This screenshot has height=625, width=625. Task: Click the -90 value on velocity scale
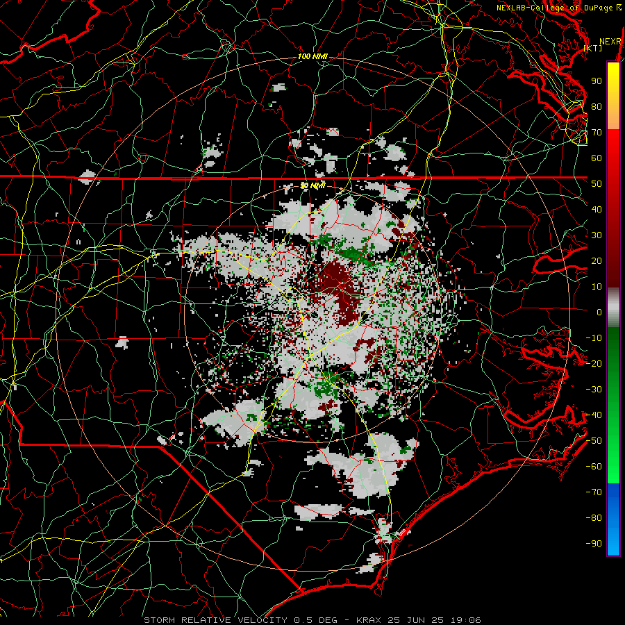[594, 544]
